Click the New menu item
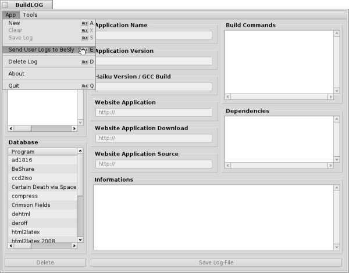Viewport: 349px width, 273px height. tap(15, 23)
